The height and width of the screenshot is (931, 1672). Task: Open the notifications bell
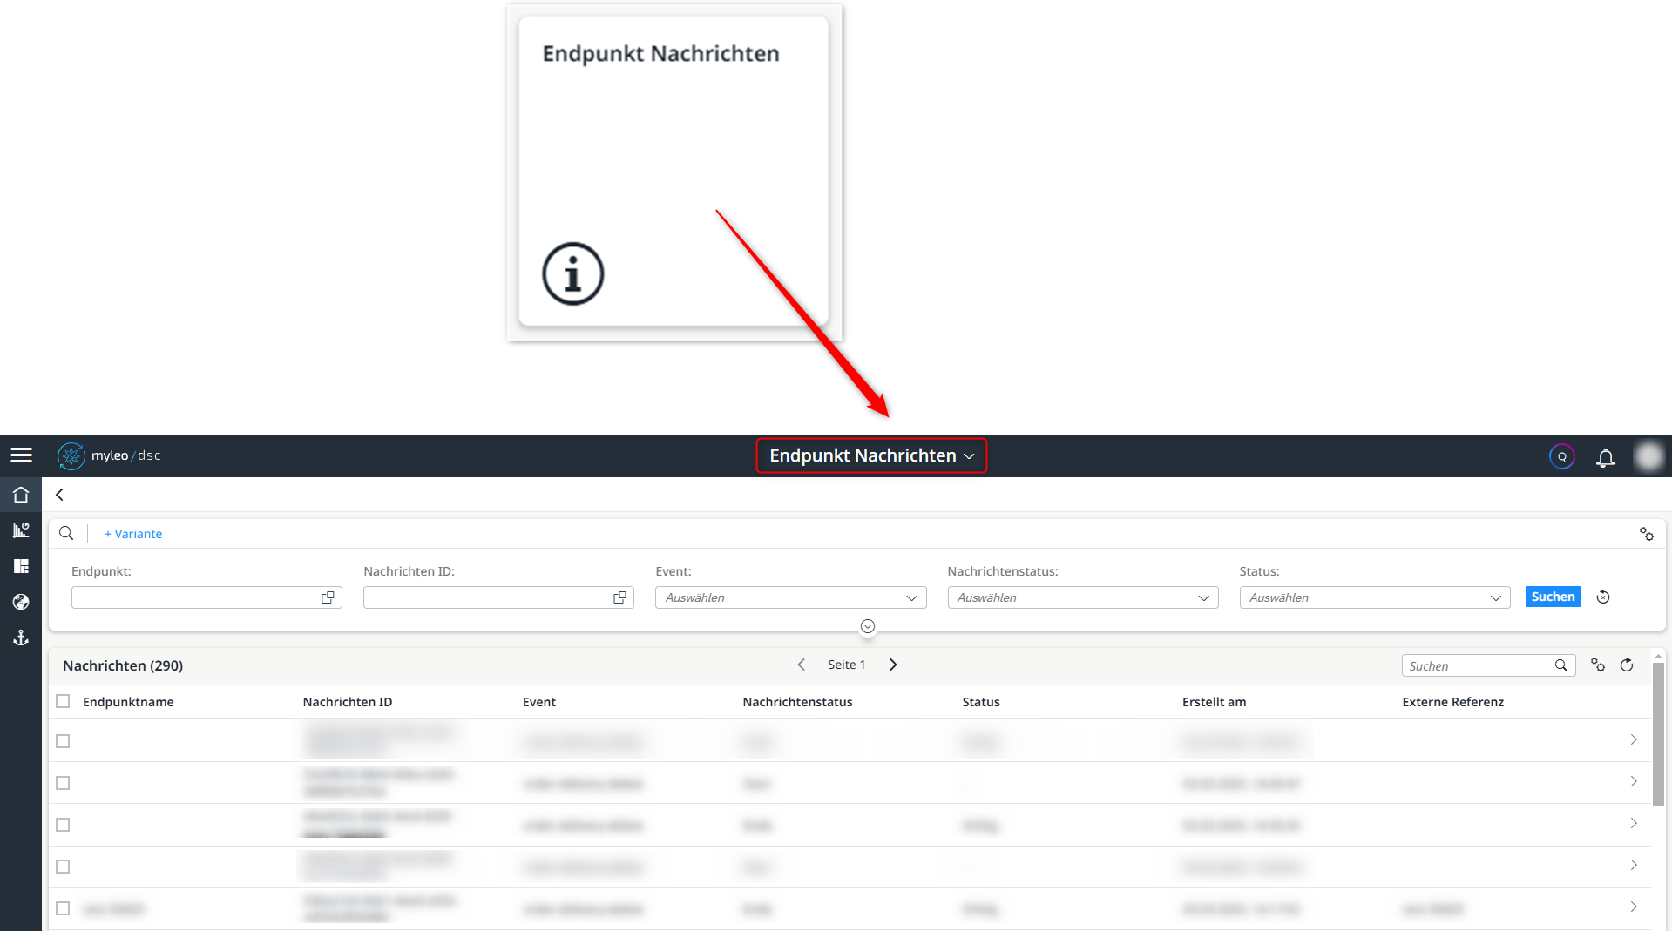tap(1605, 456)
